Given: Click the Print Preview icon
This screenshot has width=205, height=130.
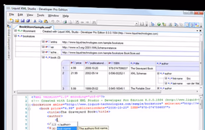Looking at the screenshot, I should 70,22.
